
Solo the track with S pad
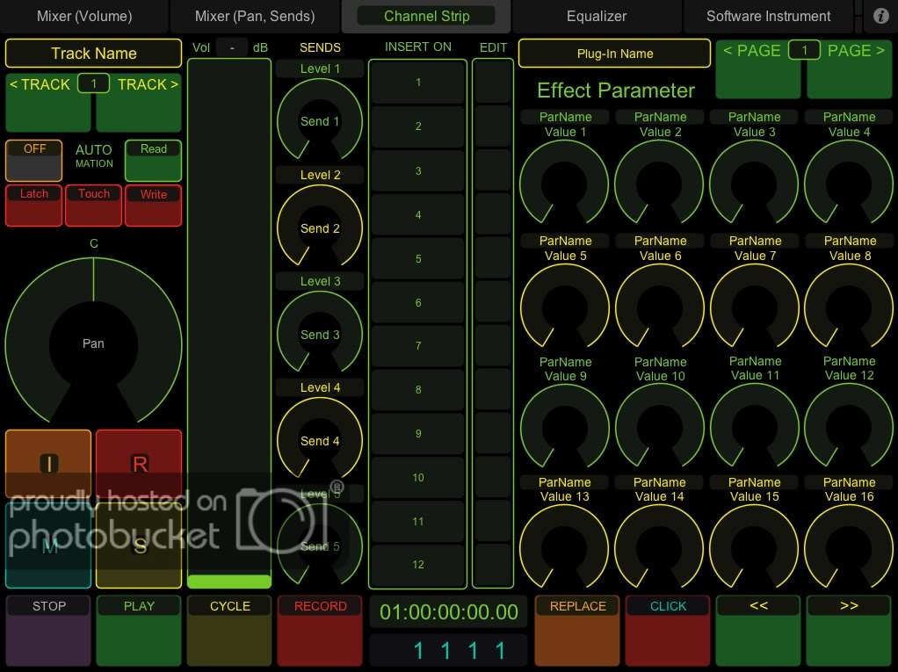tap(139, 546)
